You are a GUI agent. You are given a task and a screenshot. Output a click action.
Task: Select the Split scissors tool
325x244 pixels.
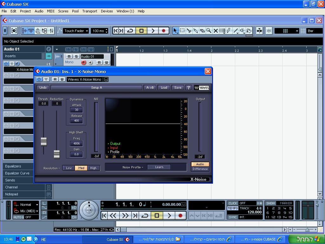click(189, 31)
